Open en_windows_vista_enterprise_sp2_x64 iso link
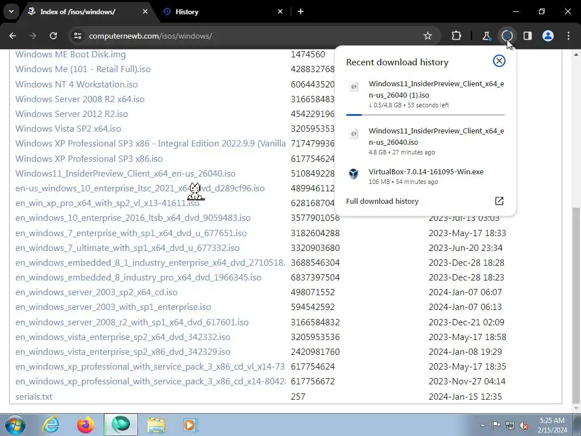 pos(123,337)
